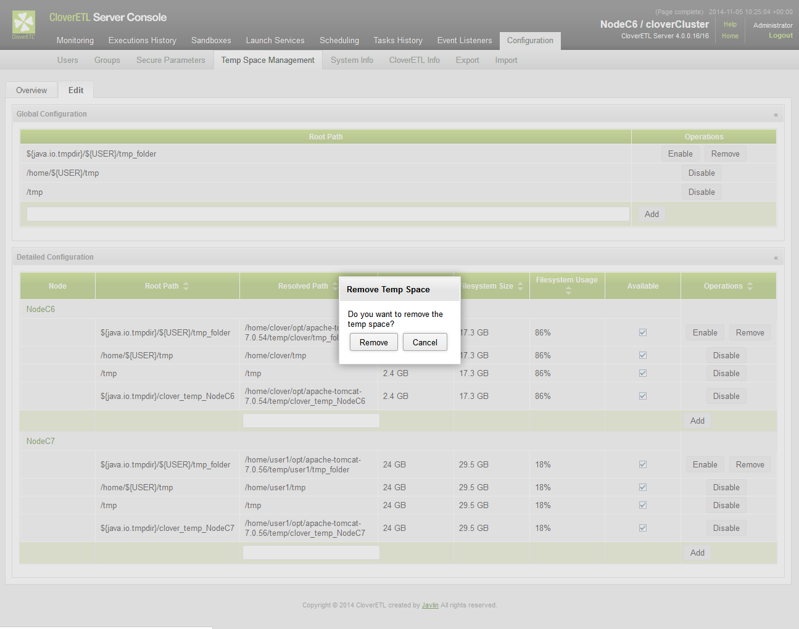
Task: Open the Sandboxes menu
Action: pyautogui.click(x=211, y=41)
